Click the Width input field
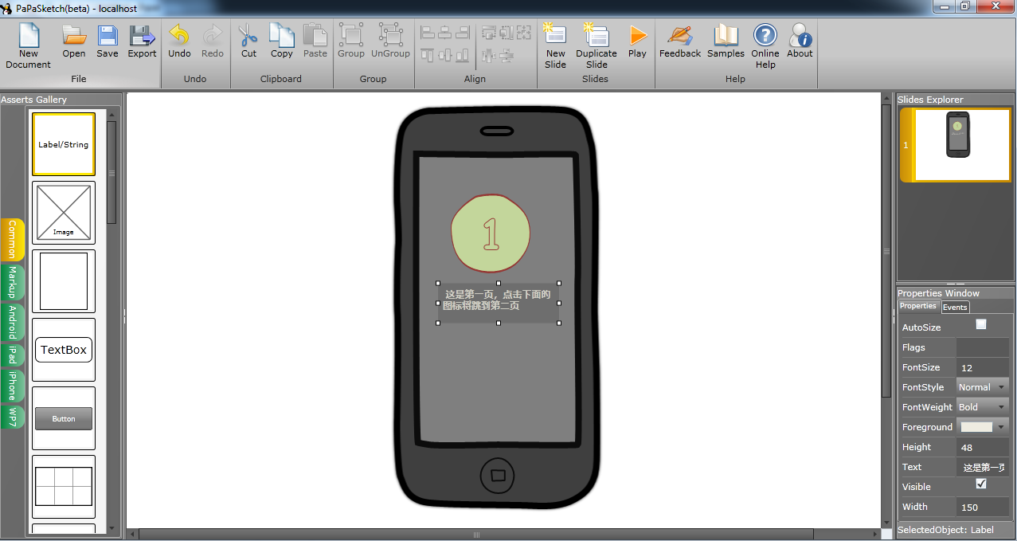 pos(983,507)
